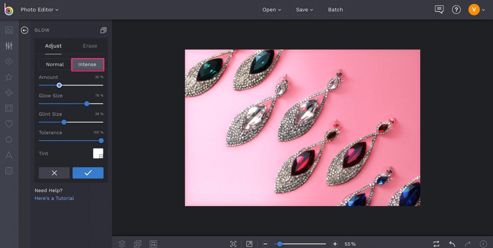Click the fit to screen icon
The height and width of the screenshot is (248, 493).
coord(233,244)
